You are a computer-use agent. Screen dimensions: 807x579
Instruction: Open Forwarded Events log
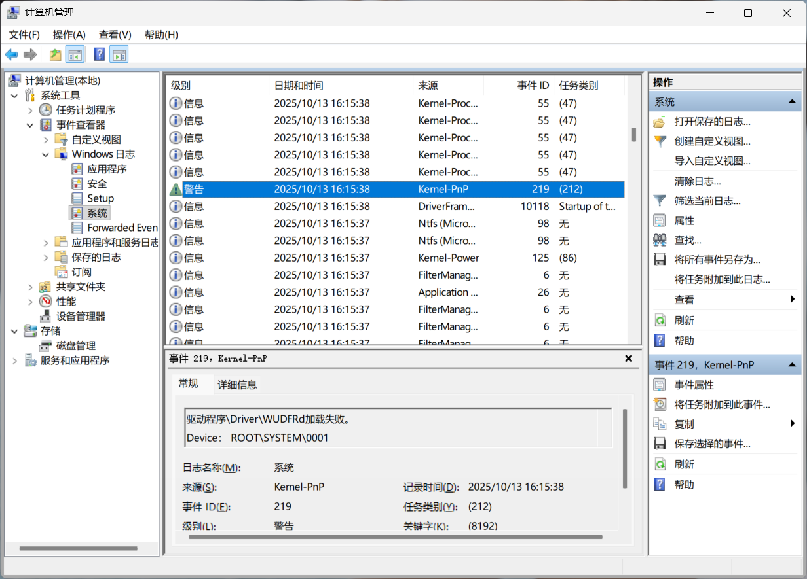coord(122,228)
